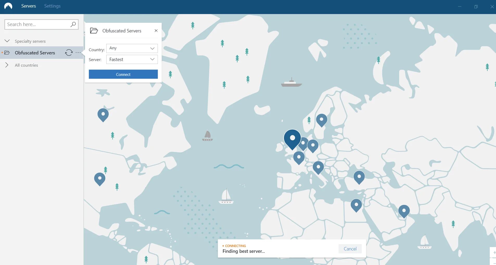Screen dimensions: 496x265
Task: Select the Canada map pin
Action: click(103, 115)
